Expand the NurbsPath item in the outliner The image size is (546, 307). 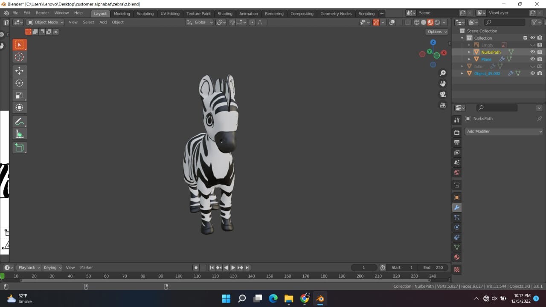[469, 52]
